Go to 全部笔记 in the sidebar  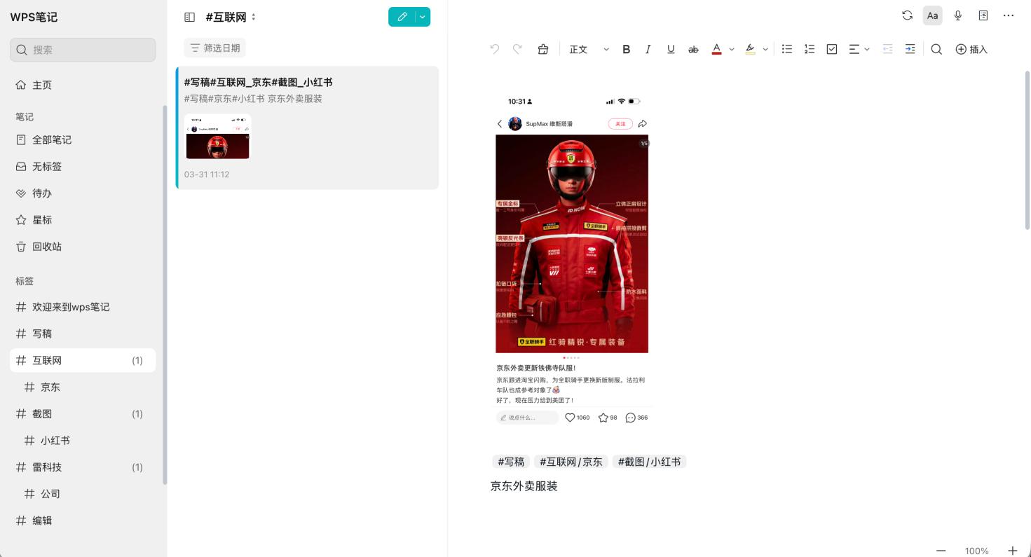point(52,139)
